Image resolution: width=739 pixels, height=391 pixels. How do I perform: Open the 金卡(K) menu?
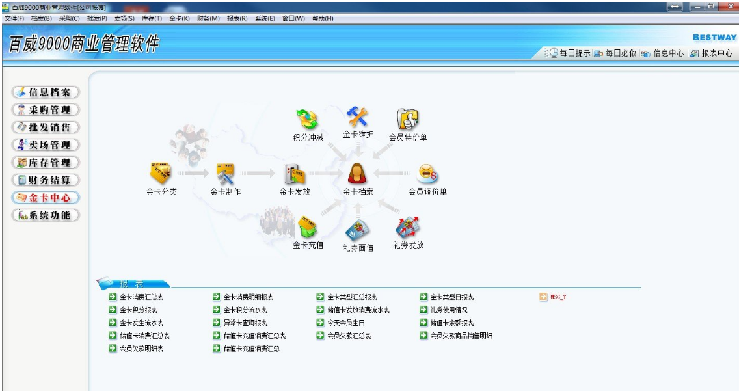(180, 18)
